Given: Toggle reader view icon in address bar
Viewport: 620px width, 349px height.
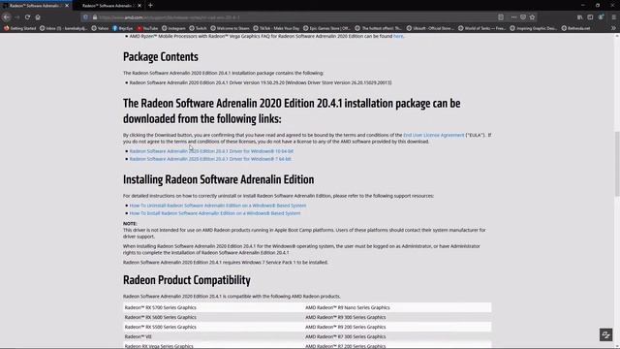Looking at the screenshot, I should [x=501, y=17].
